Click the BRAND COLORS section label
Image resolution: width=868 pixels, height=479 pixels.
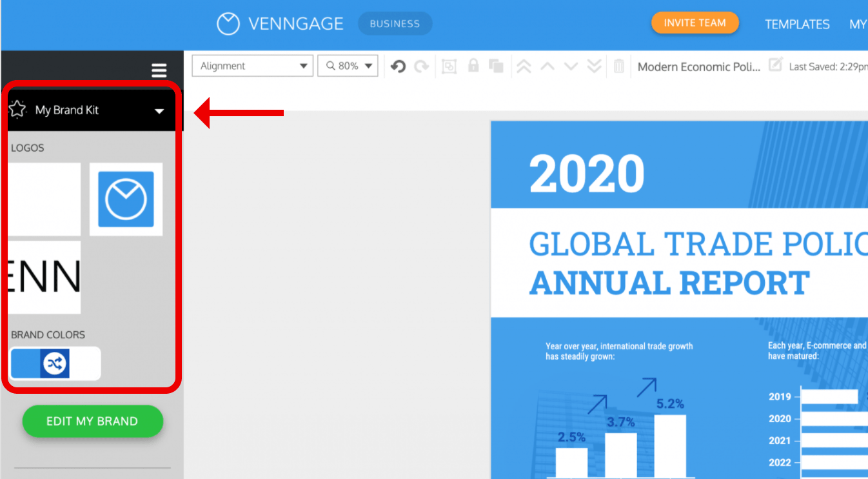pos(48,335)
